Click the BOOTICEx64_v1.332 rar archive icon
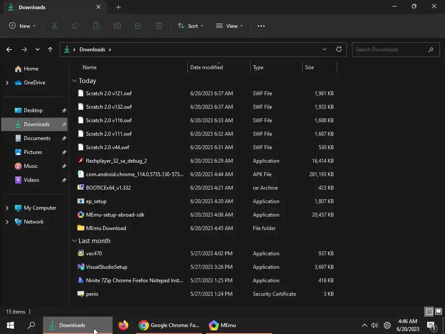445x334 pixels. (x=81, y=187)
